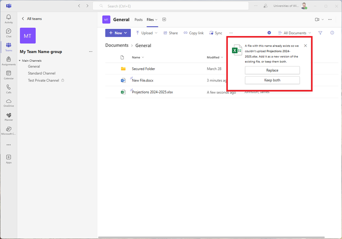Viewport: 342px width, 239px height.
Task: Open Assignments in the sidebar
Action: pos(8,61)
